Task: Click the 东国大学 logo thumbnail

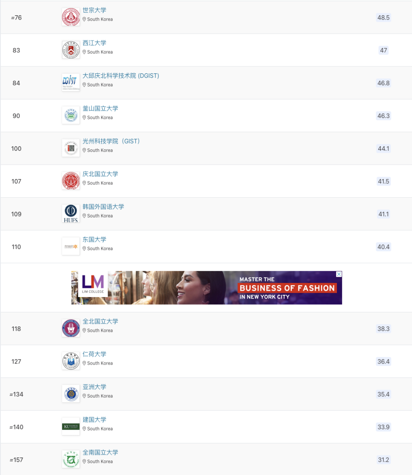Action: pos(71,247)
